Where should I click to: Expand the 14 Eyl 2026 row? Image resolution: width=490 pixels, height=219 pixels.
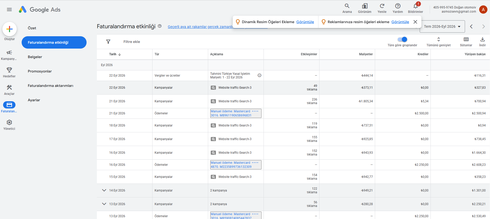click(x=104, y=190)
